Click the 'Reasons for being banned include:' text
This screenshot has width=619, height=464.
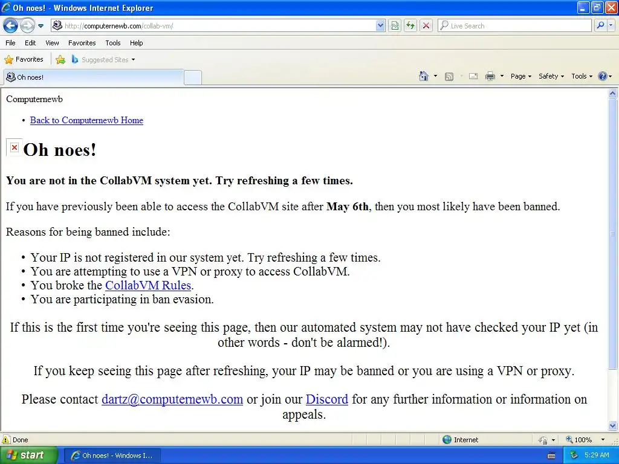(x=88, y=232)
